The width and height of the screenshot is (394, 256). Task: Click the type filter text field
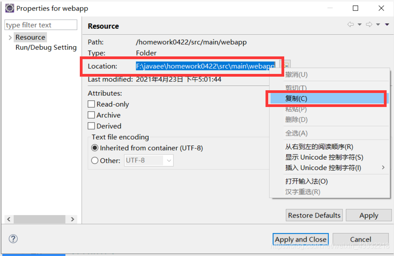click(40, 25)
